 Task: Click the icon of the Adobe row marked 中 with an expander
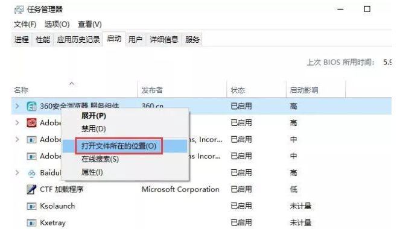coord(31,140)
